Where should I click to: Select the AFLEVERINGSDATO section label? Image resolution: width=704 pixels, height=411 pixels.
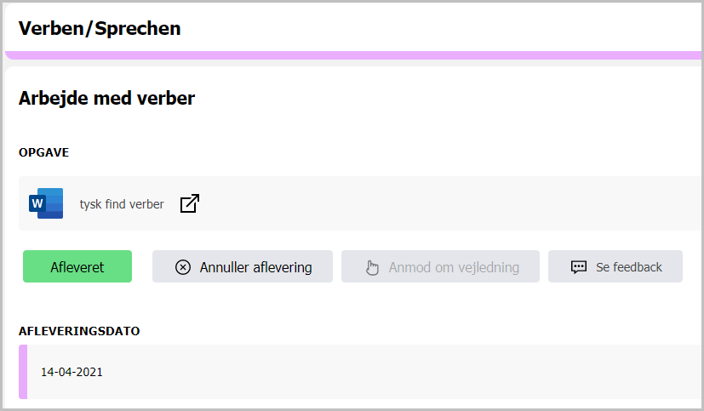coord(79,331)
